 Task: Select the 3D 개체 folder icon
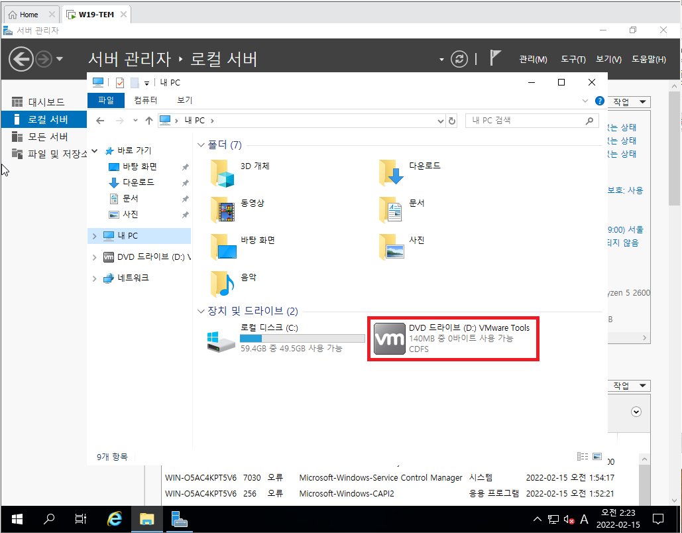223,173
